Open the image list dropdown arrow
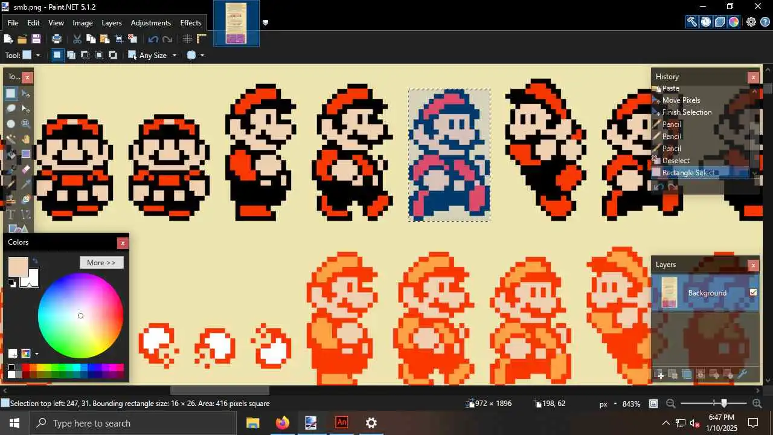 point(265,23)
